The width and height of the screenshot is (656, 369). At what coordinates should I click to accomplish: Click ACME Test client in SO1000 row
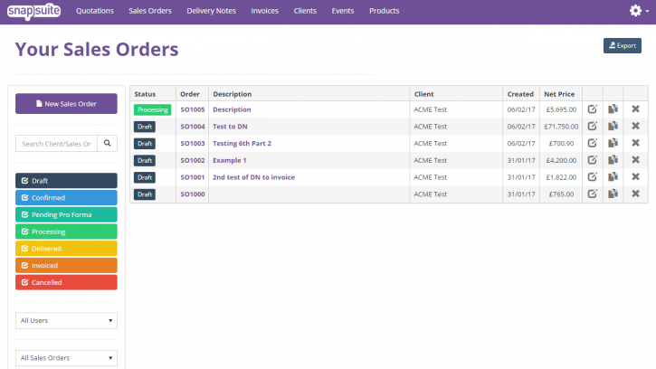430,194
